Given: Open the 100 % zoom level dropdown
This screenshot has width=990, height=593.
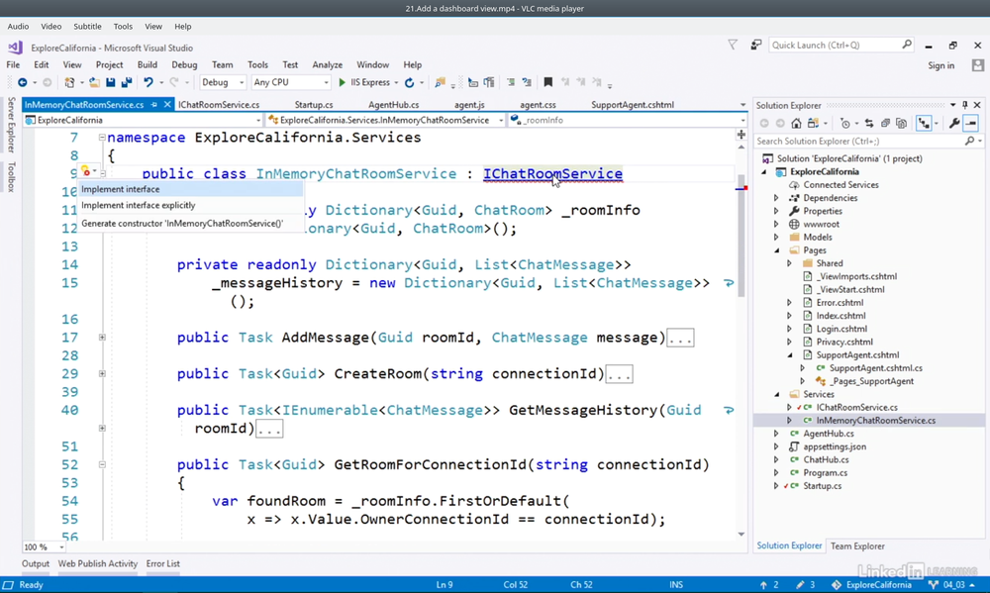Looking at the screenshot, I should tap(45, 546).
